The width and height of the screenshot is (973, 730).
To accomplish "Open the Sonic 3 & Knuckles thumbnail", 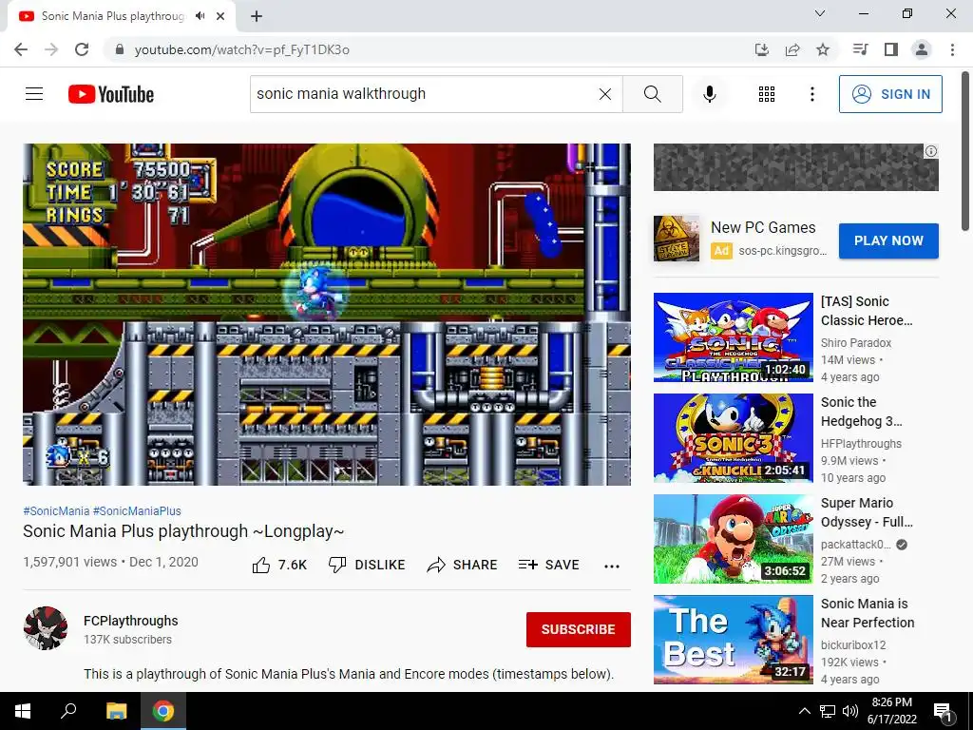I will (x=733, y=437).
